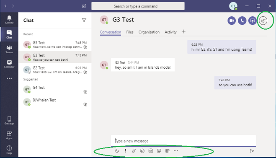Filter the chat list
Image resolution: width=276 pixels, height=158 pixels.
[84, 20]
